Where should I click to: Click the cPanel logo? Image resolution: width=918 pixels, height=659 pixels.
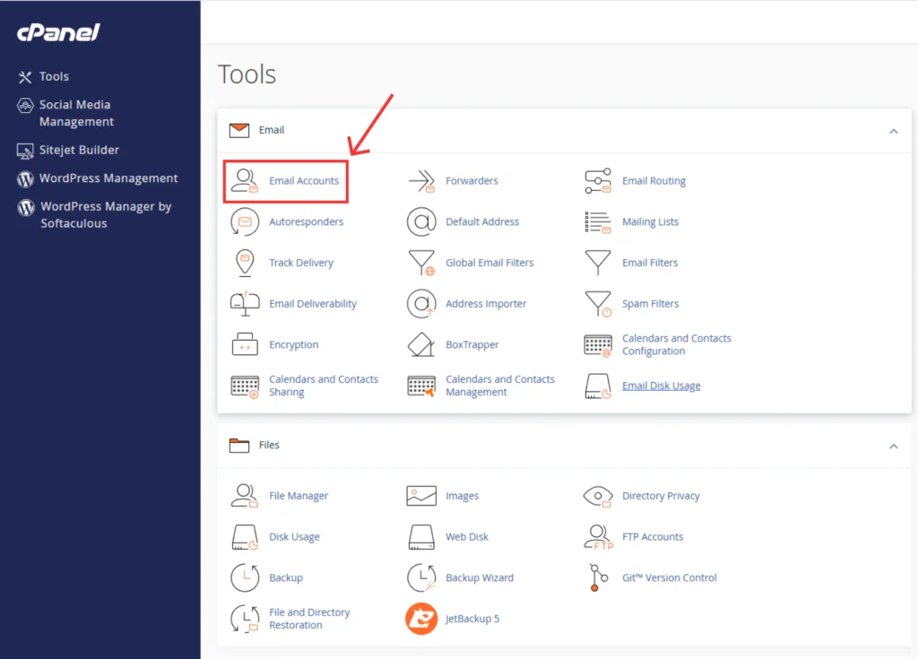tap(58, 32)
